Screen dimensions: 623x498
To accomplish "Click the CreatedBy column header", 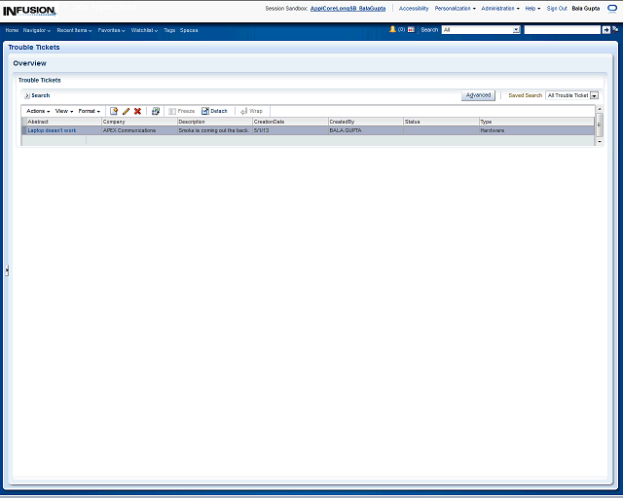I will pyautogui.click(x=366, y=122).
